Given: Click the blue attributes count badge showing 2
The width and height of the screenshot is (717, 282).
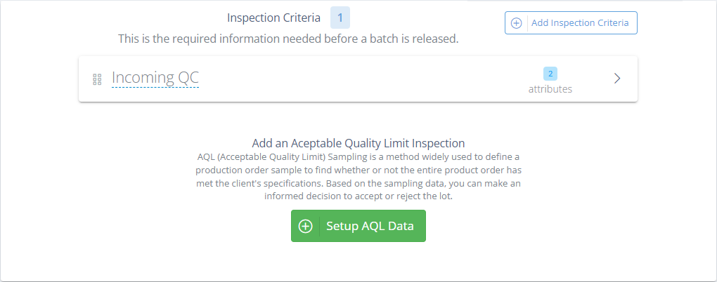Looking at the screenshot, I should click(x=550, y=74).
